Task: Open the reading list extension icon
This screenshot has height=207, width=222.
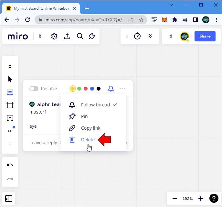Action: pos(154,20)
